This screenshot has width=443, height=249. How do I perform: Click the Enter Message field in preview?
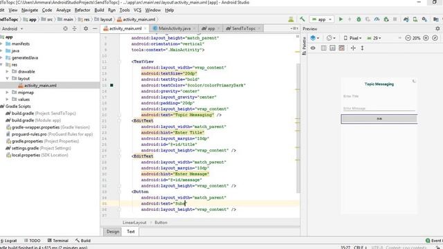(x=379, y=108)
